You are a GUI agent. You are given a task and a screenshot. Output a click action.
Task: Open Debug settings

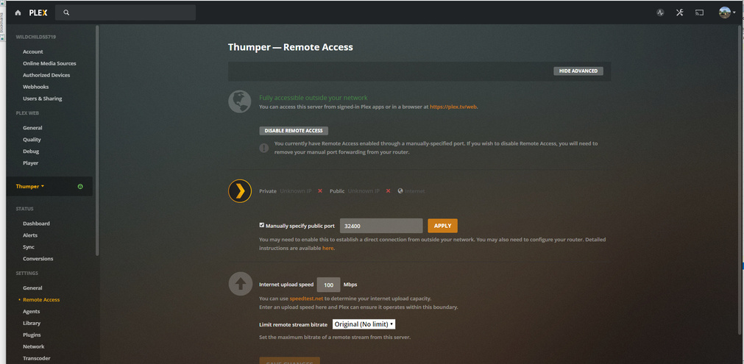tap(31, 151)
